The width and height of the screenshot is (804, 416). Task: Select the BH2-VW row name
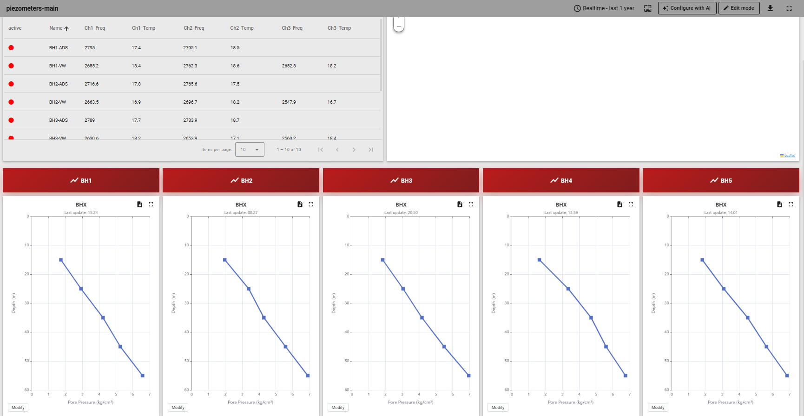click(x=58, y=102)
